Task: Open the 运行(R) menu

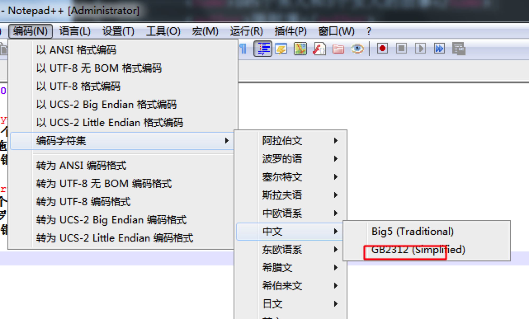Action: click(246, 31)
